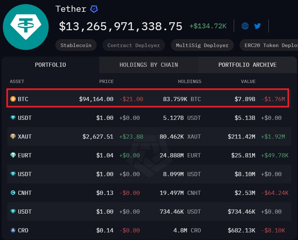Click the BTC asset name
The height and width of the screenshot is (240, 298).
(23, 99)
